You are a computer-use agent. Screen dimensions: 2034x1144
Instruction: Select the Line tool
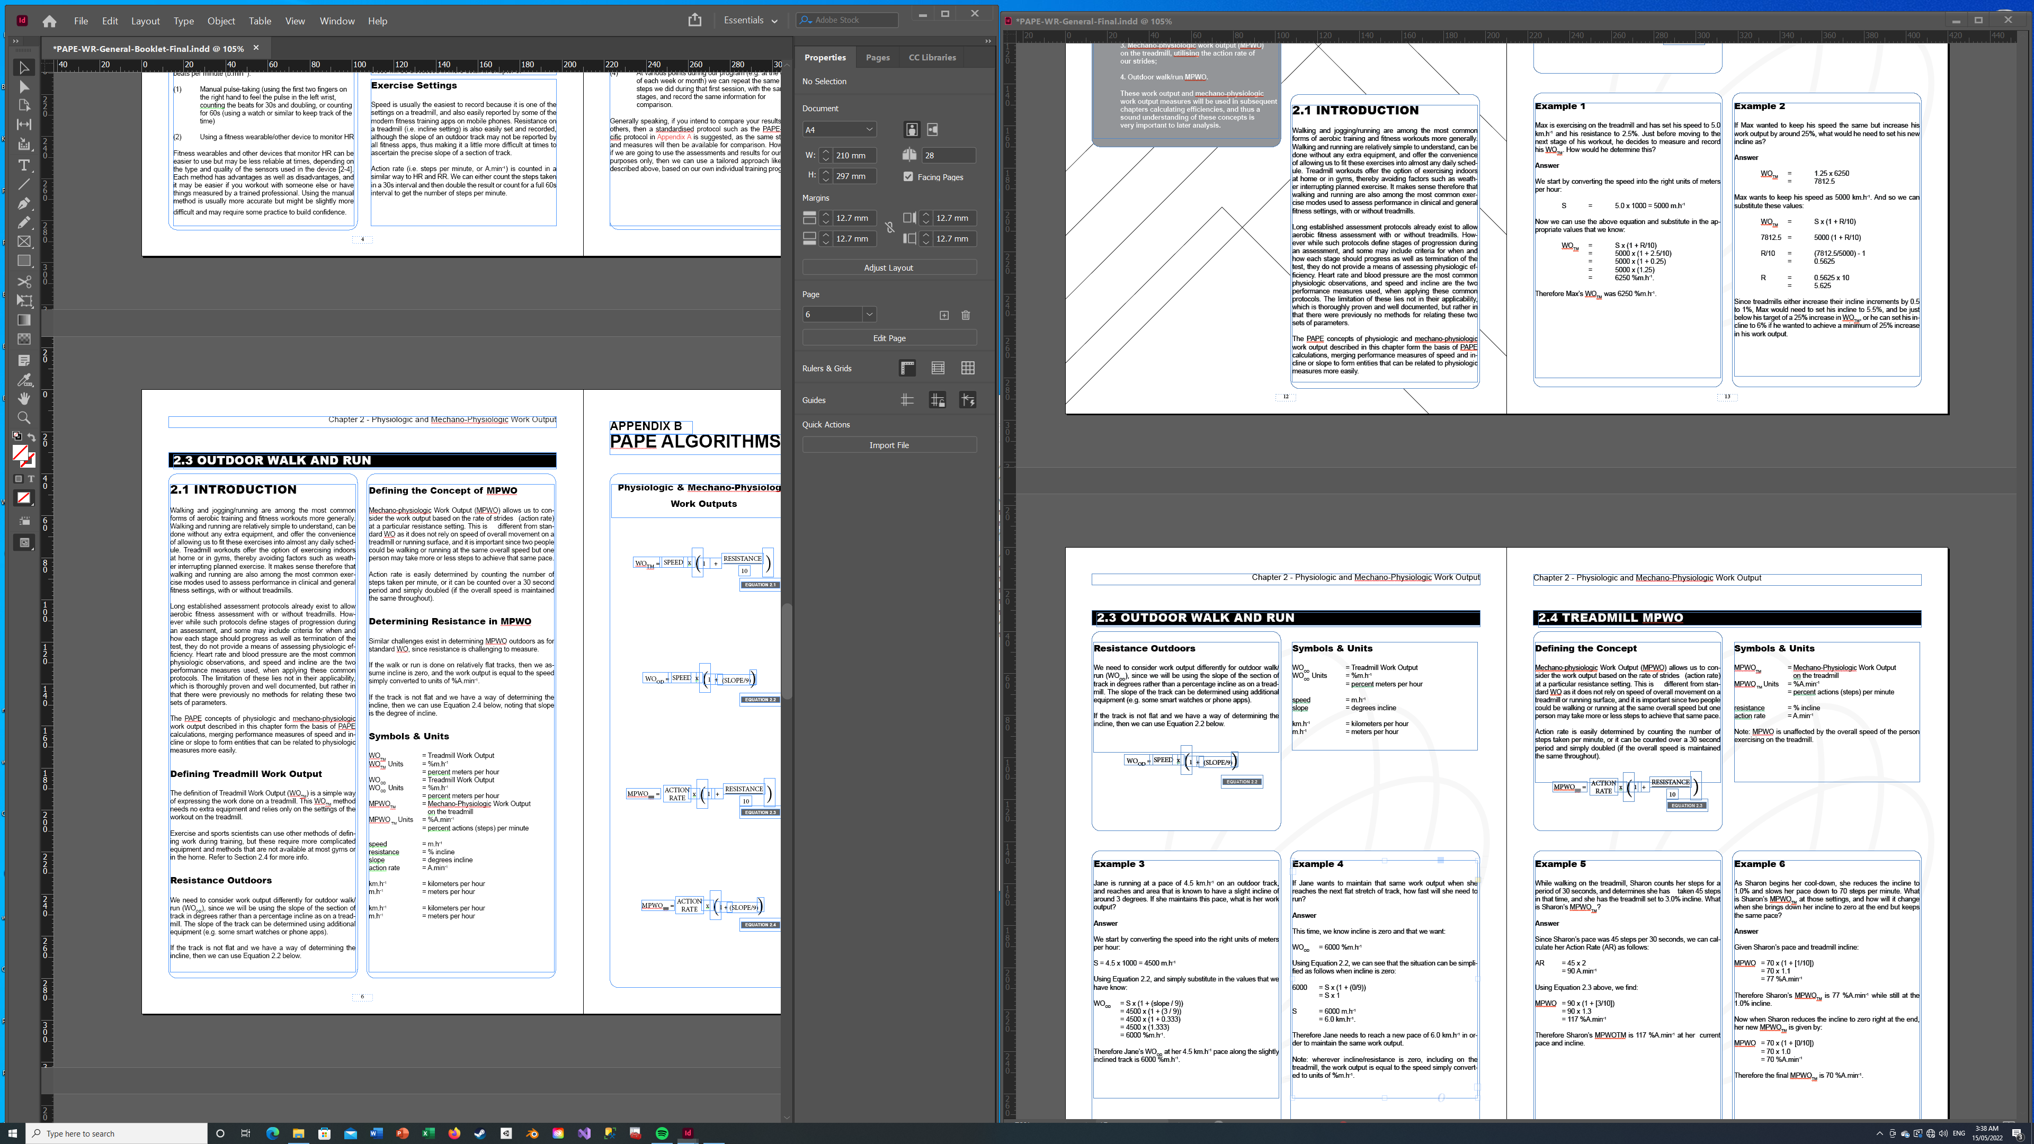24,184
